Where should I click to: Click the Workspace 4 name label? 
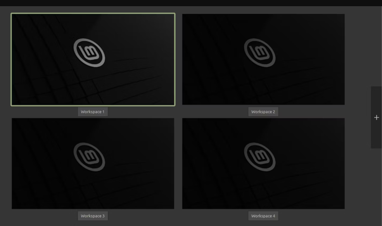[263, 216]
